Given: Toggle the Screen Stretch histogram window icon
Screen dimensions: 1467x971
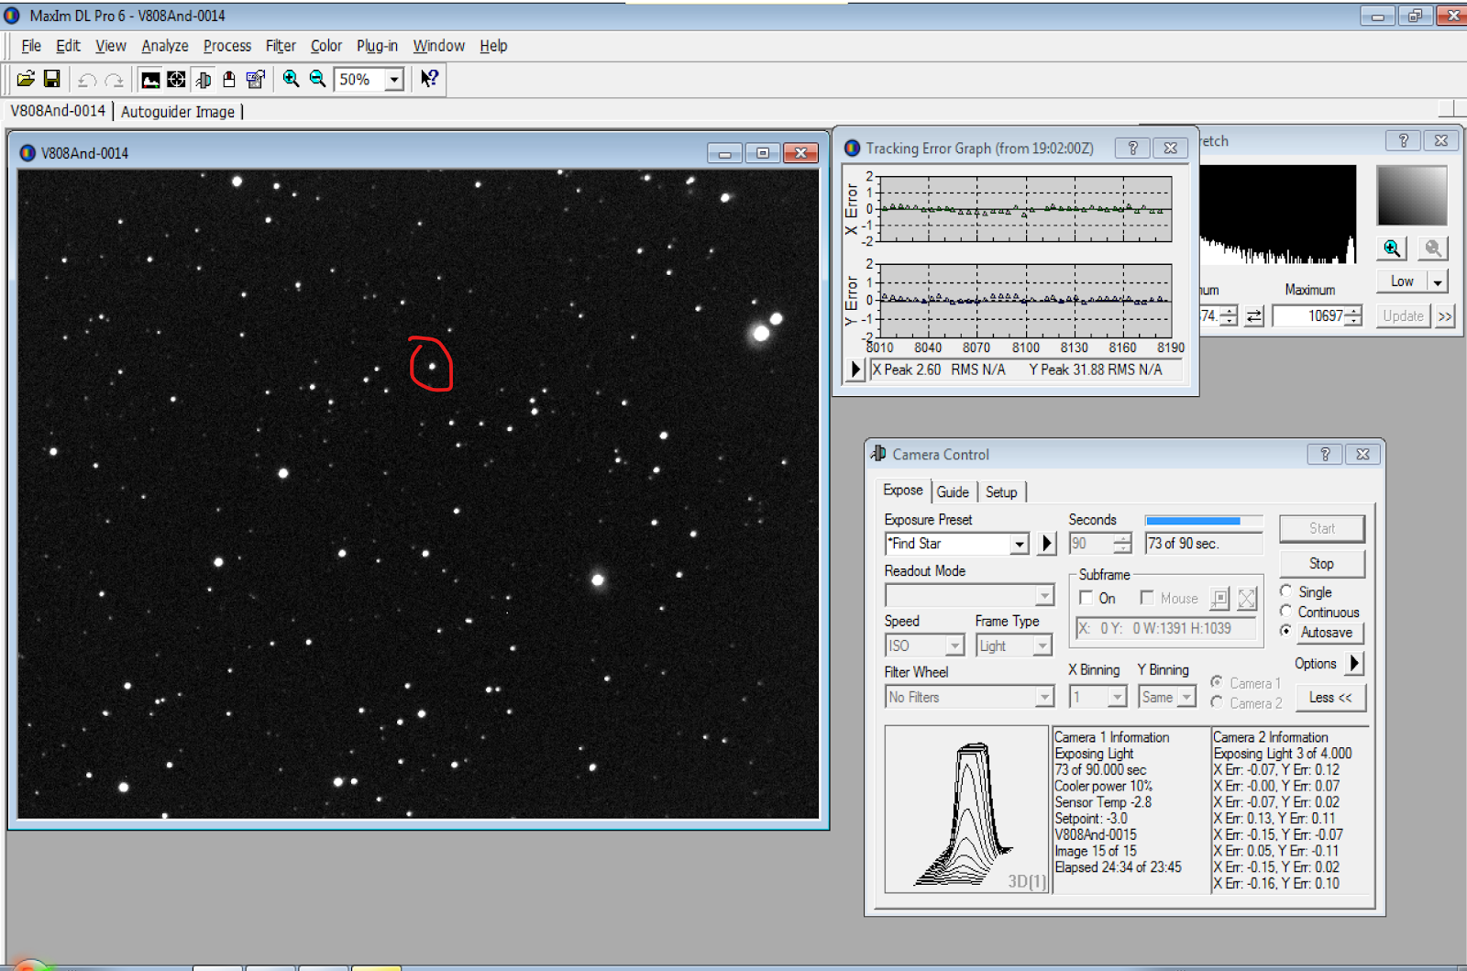Looking at the screenshot, I should (x=150, y=80).
